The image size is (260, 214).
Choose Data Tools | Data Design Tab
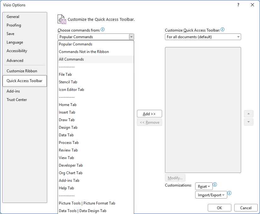pyautogui.click(x=96, y=211)
